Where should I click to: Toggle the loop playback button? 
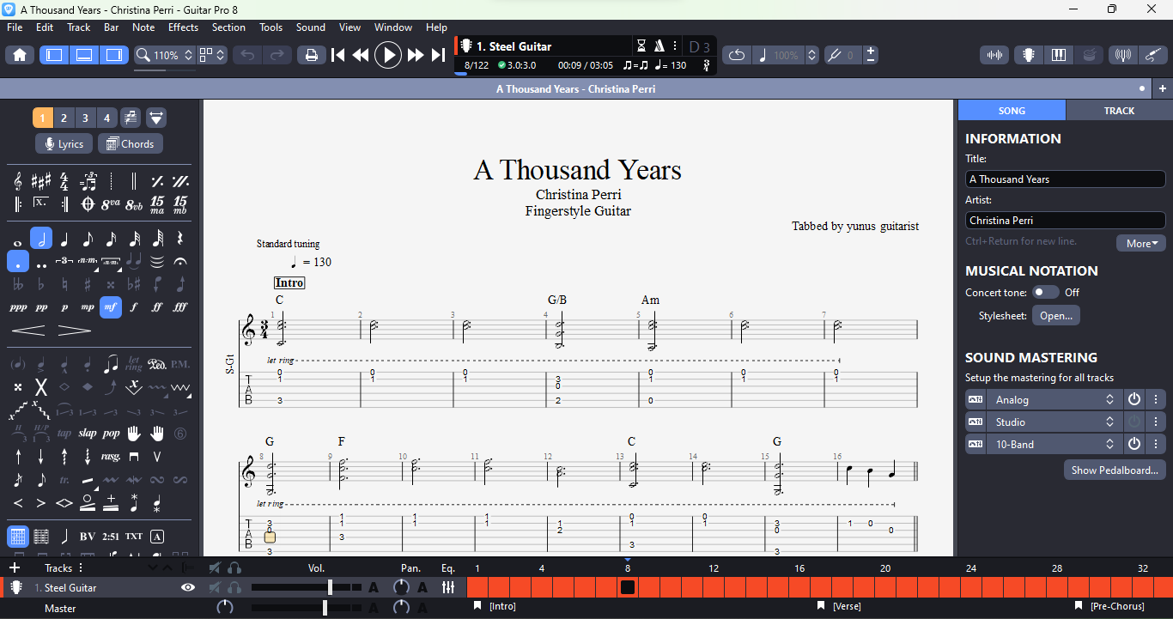(x=737, y=55)
